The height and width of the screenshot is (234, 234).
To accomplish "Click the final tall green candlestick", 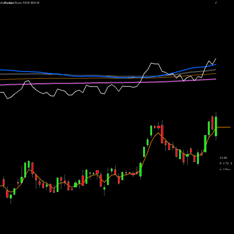I will 216,126.
